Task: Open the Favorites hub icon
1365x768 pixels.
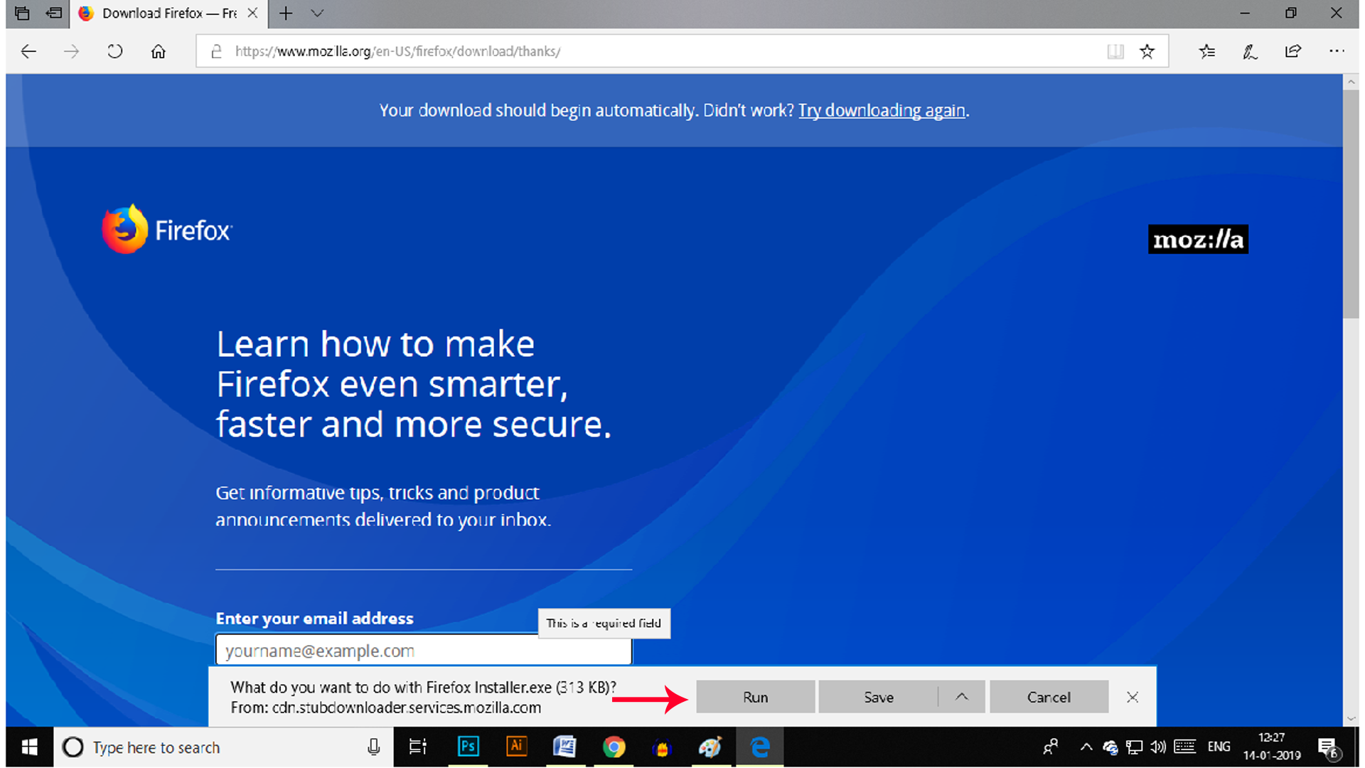Action: pos(1207,51)
